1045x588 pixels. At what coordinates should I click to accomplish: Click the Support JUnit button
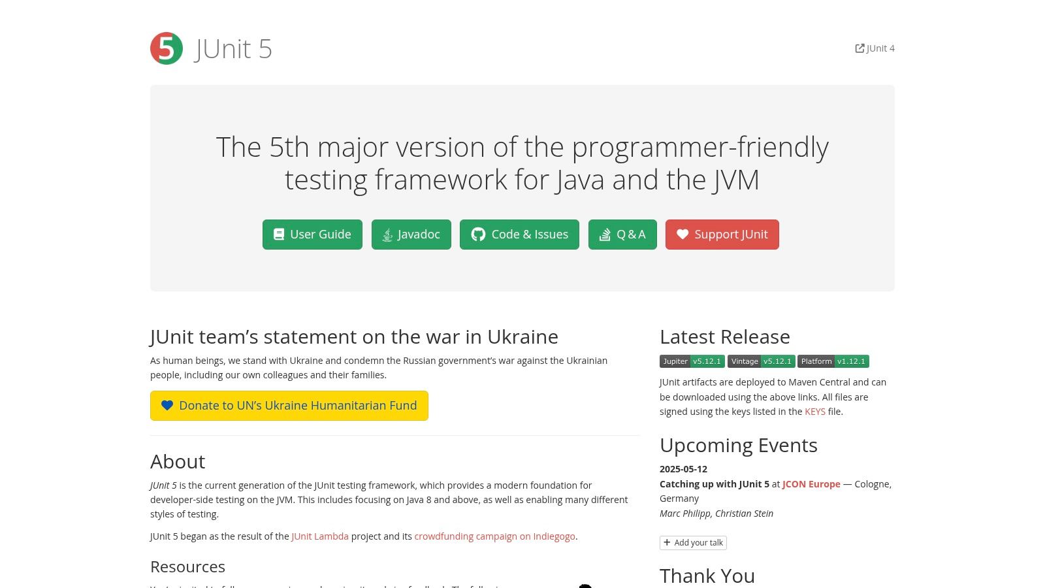point(722,235)
